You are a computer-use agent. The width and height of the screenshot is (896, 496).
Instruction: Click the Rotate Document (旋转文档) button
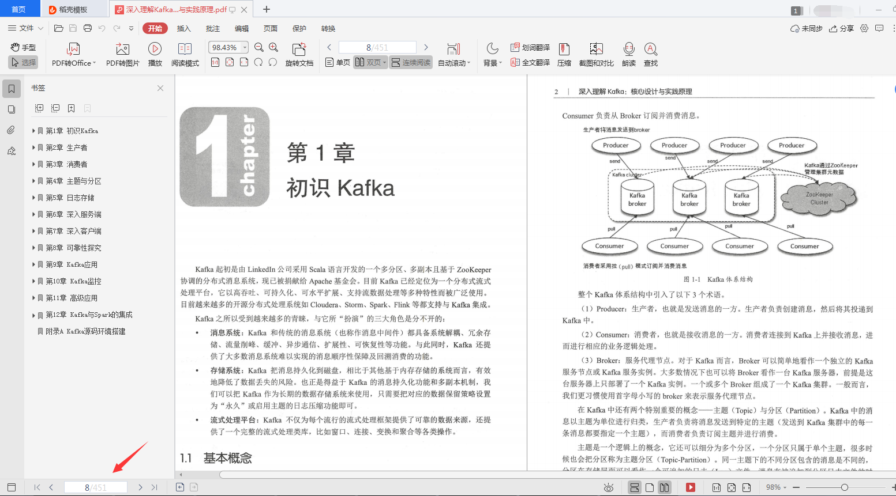click(x=299, y=55)
